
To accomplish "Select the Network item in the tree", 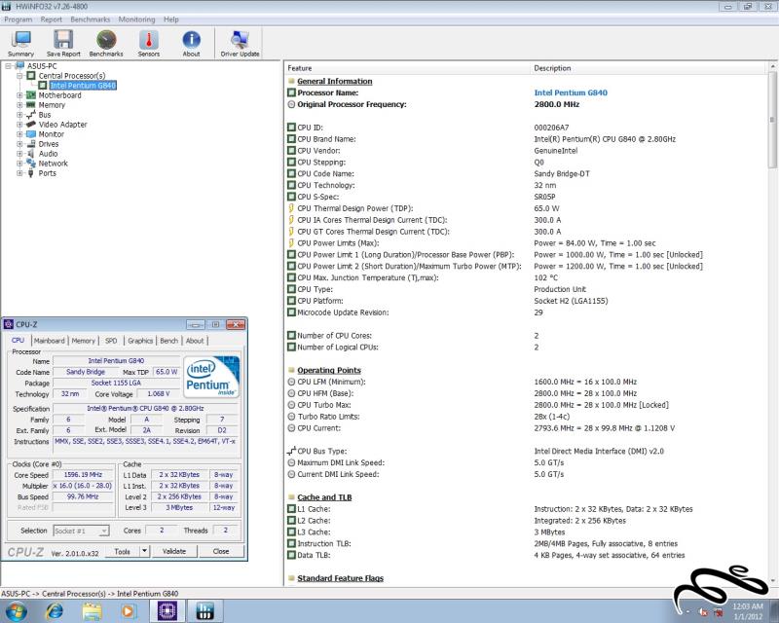I will (53, 164).
